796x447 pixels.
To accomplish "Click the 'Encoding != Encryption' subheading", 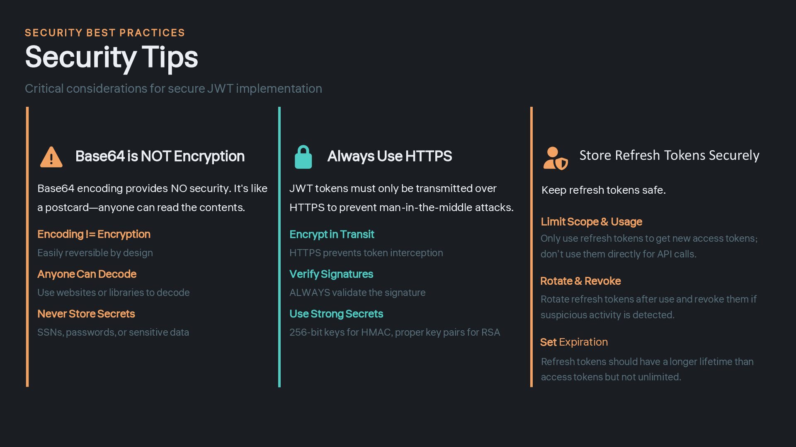I will [x=94, y=234].
